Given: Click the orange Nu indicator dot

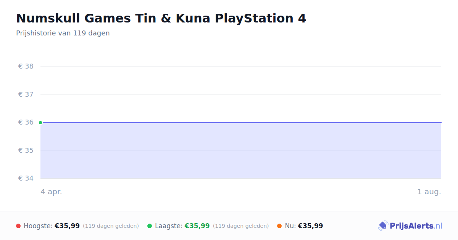Looking at the screenshot, I should [279, 226].
